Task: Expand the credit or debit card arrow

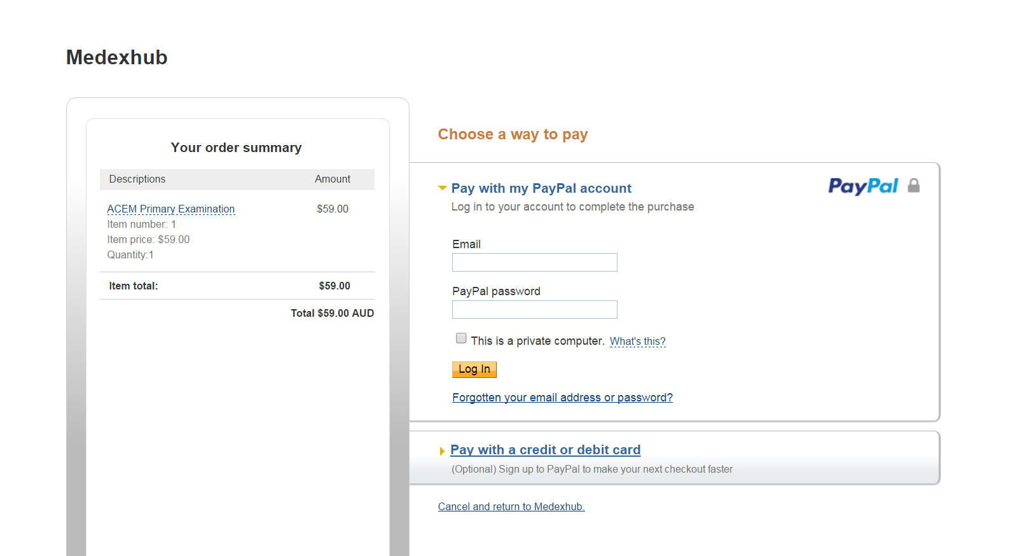Action: click(x=442, y=451)
